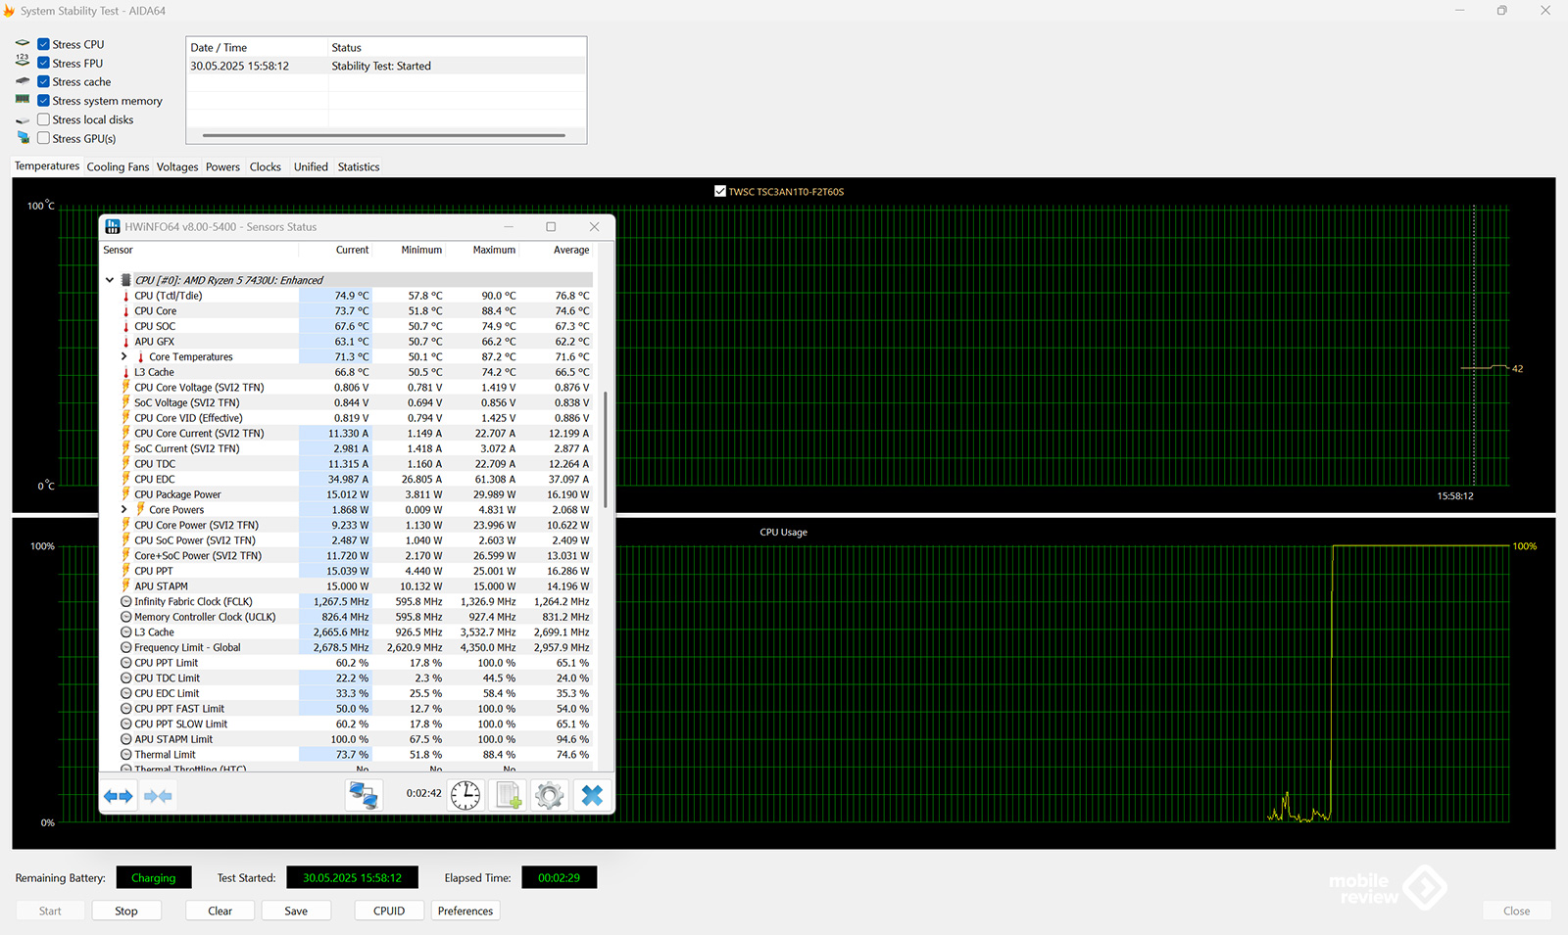Image resolution: width=1568 pixels, height=935 pixels.
Task: Click lightning icon for CPU Package Power
Action: (125, 494)
